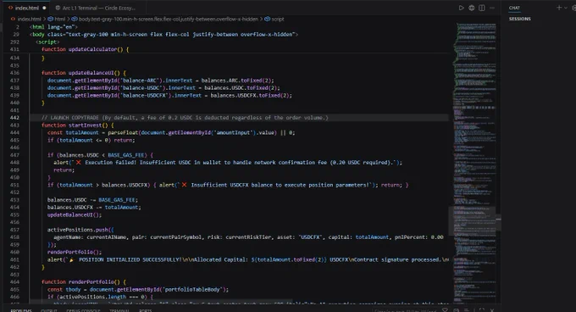Place cursor on function renderPortfolio
576x312 pixels.
coord(84,281)
